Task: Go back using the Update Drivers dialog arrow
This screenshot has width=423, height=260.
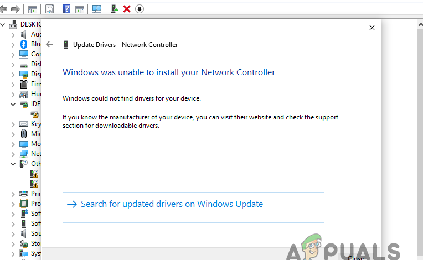Action: pyautogui.click(x=50, y=44)
